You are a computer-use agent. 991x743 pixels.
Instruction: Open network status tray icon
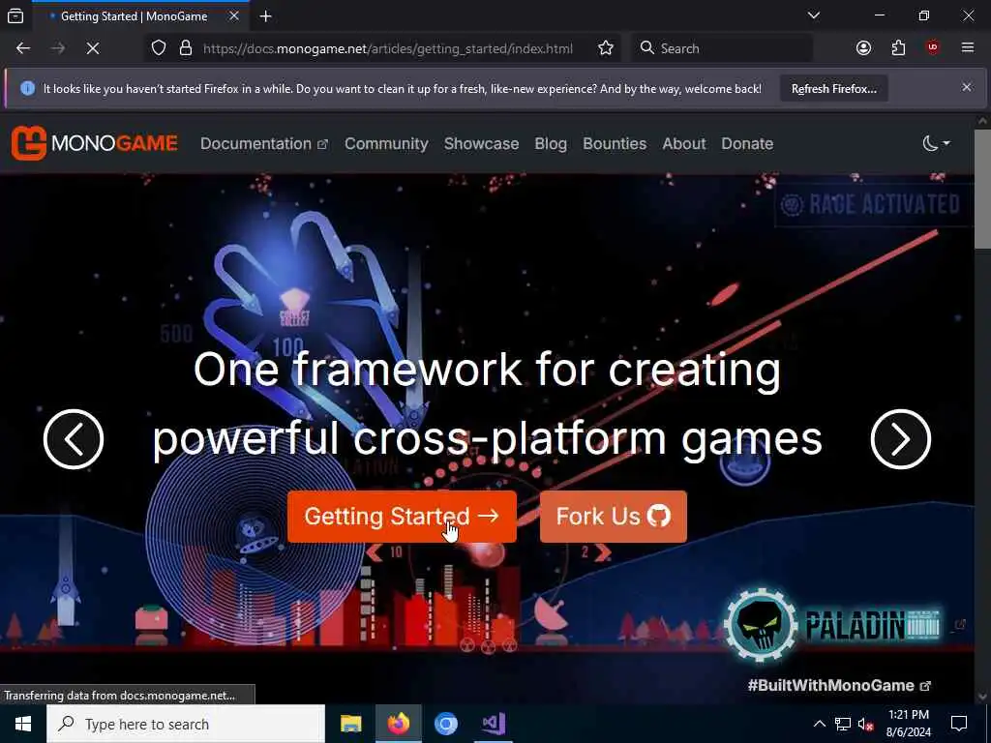(x=843, y=724)
